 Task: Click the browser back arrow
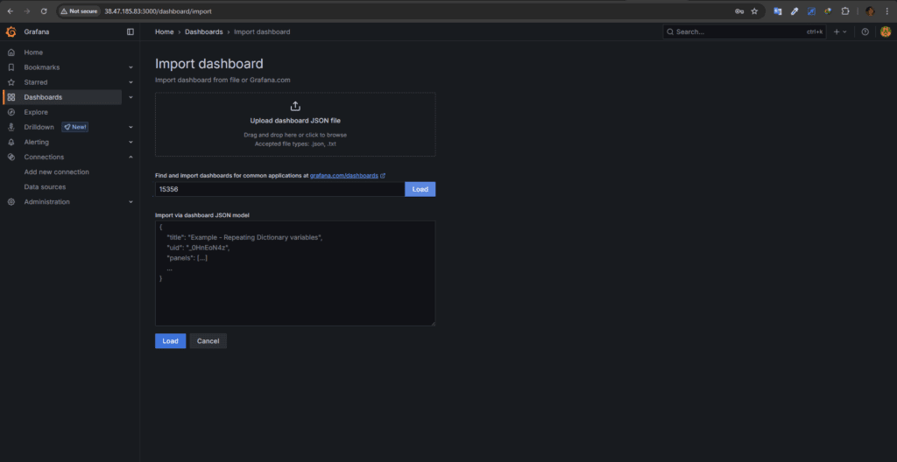pos(11,10)
